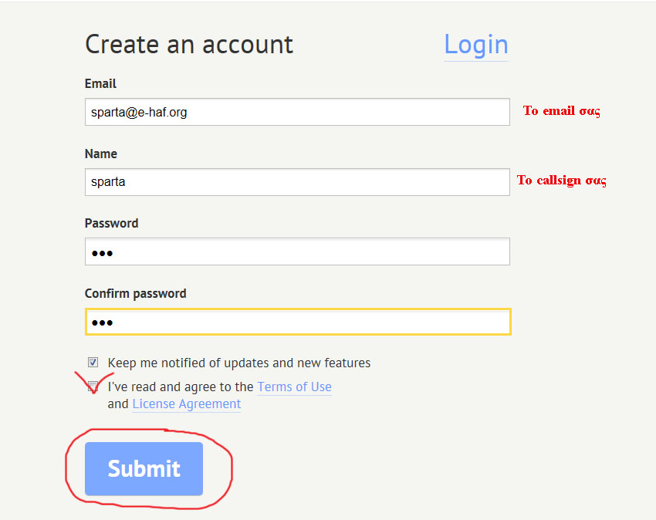Open the Login link
This screenshot has width=656, height=520.
click(x=475, y=45)
